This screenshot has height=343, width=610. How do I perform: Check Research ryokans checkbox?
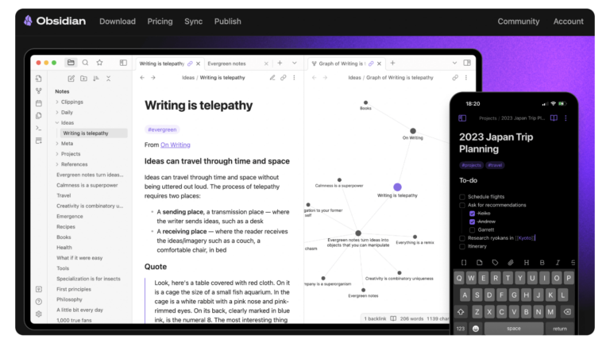pos(462,238)
